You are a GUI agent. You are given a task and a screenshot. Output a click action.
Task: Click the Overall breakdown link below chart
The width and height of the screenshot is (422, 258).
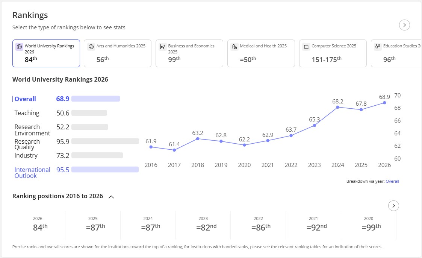(x=392, y=181)
